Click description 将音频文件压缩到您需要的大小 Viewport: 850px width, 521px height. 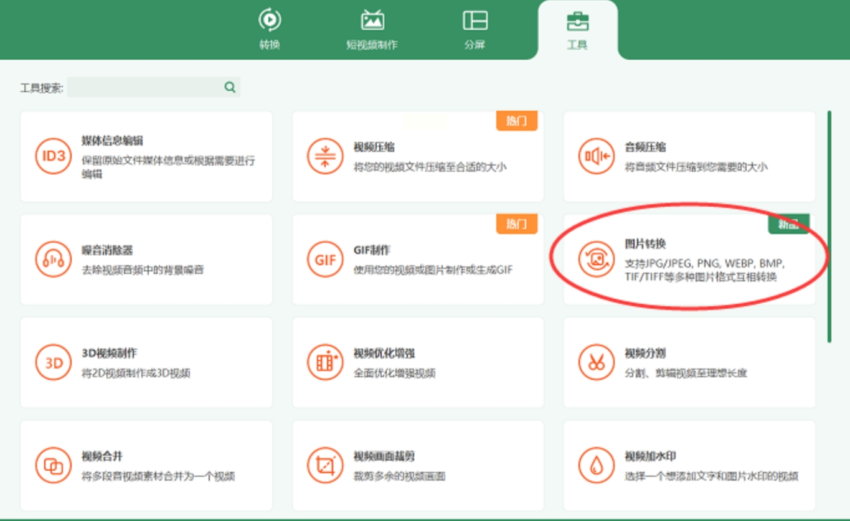696,167
